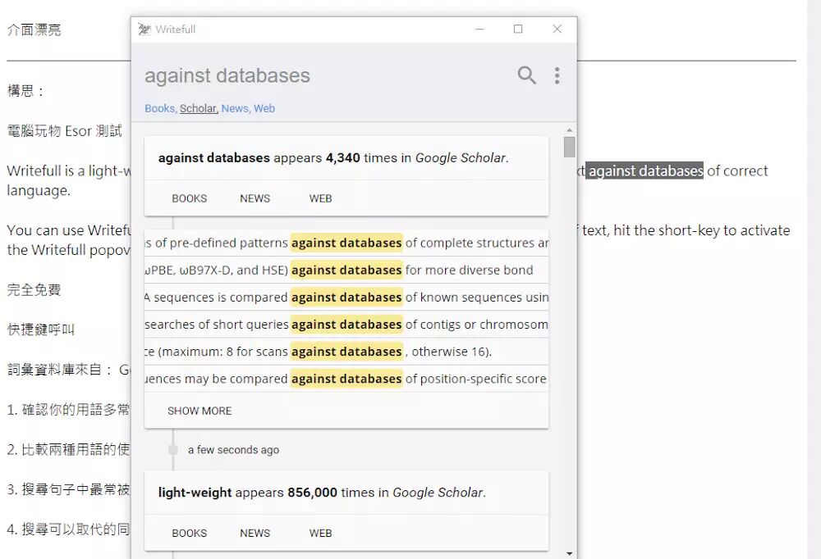Click BOOKS under light-weight result
Screen dimensions: 821x559
coord(190,533)
